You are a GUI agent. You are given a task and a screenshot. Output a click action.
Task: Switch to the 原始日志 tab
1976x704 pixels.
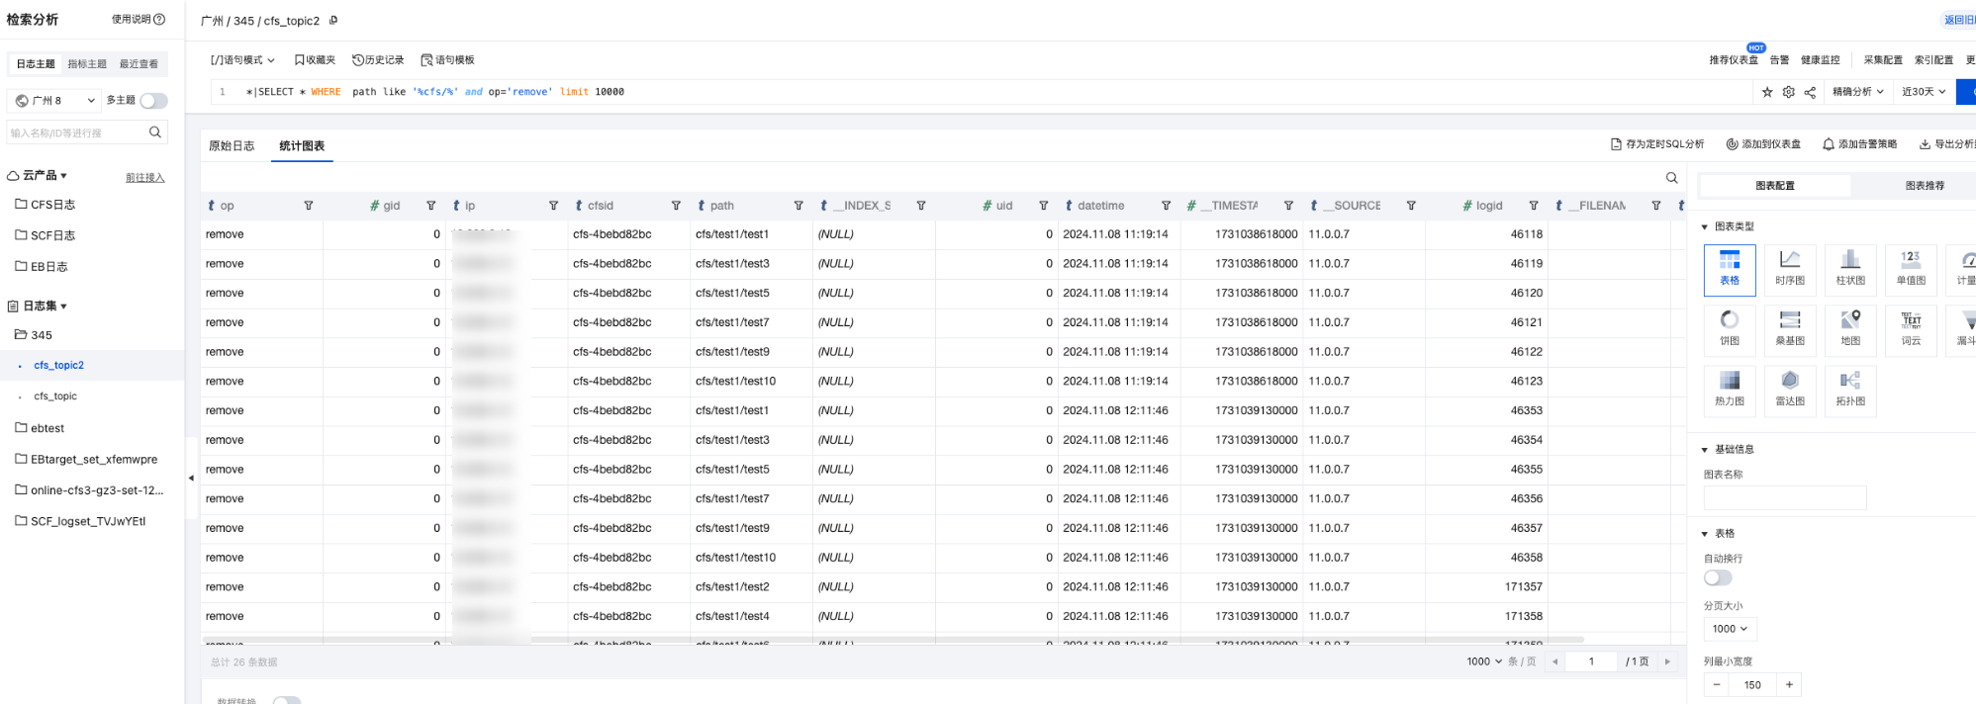[x=232, y=146]
